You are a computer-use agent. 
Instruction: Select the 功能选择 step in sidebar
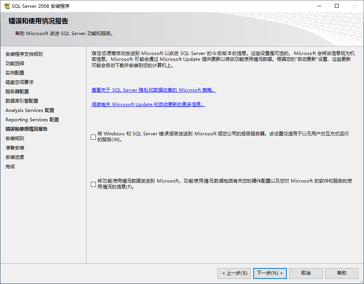click(15, 64)
